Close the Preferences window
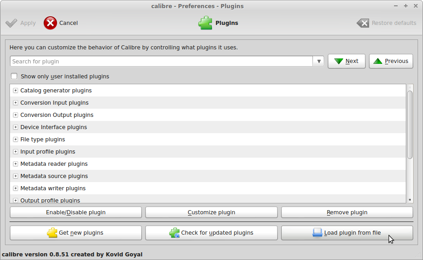Image resolution: width=423 pixels, height=260 pixels. (416, 6)
